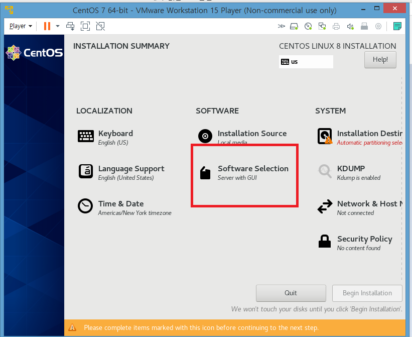The height and width of the screenshot is (337, 412).
Task: Click the USB device icon
Action: [364, 26]
